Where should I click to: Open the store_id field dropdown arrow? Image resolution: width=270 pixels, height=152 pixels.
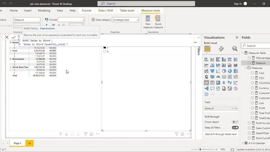pyautogui.click(x=232, y=108)
